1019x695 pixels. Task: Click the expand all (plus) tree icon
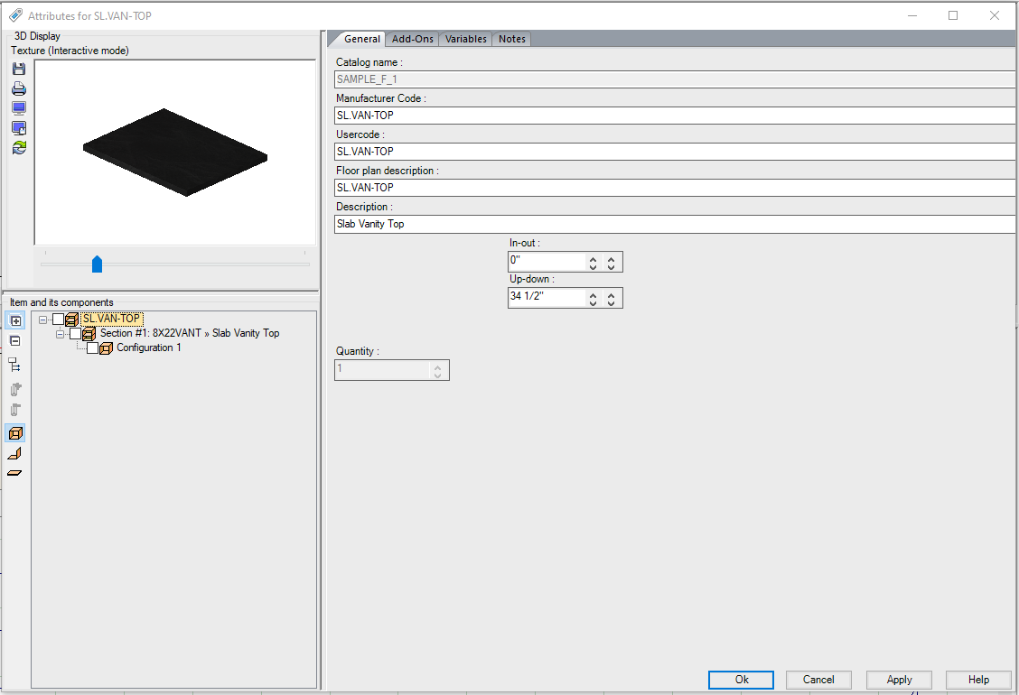coord(15,320)
